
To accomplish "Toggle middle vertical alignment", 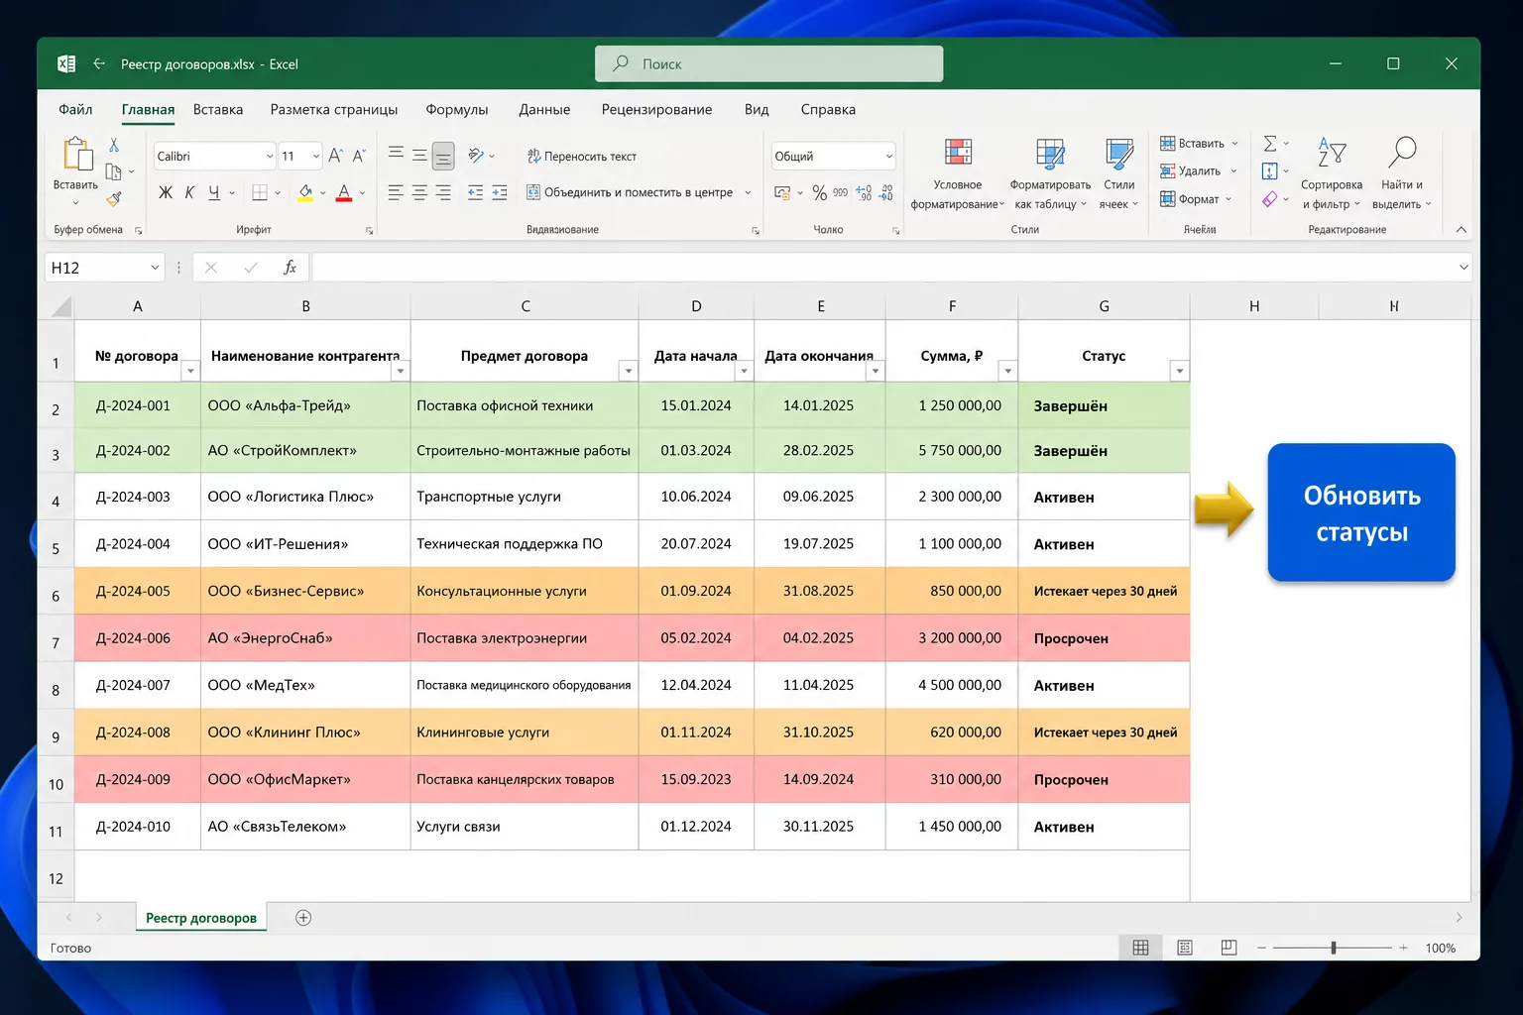I will point(419,155).
